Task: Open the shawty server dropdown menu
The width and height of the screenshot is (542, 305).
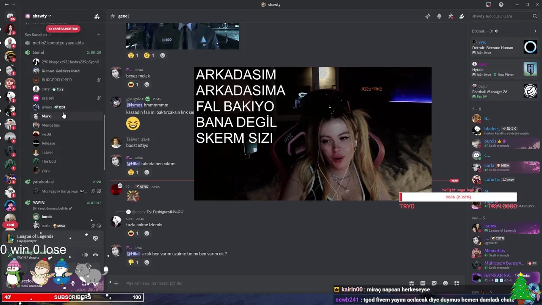Action: click(x=41, y=16)
